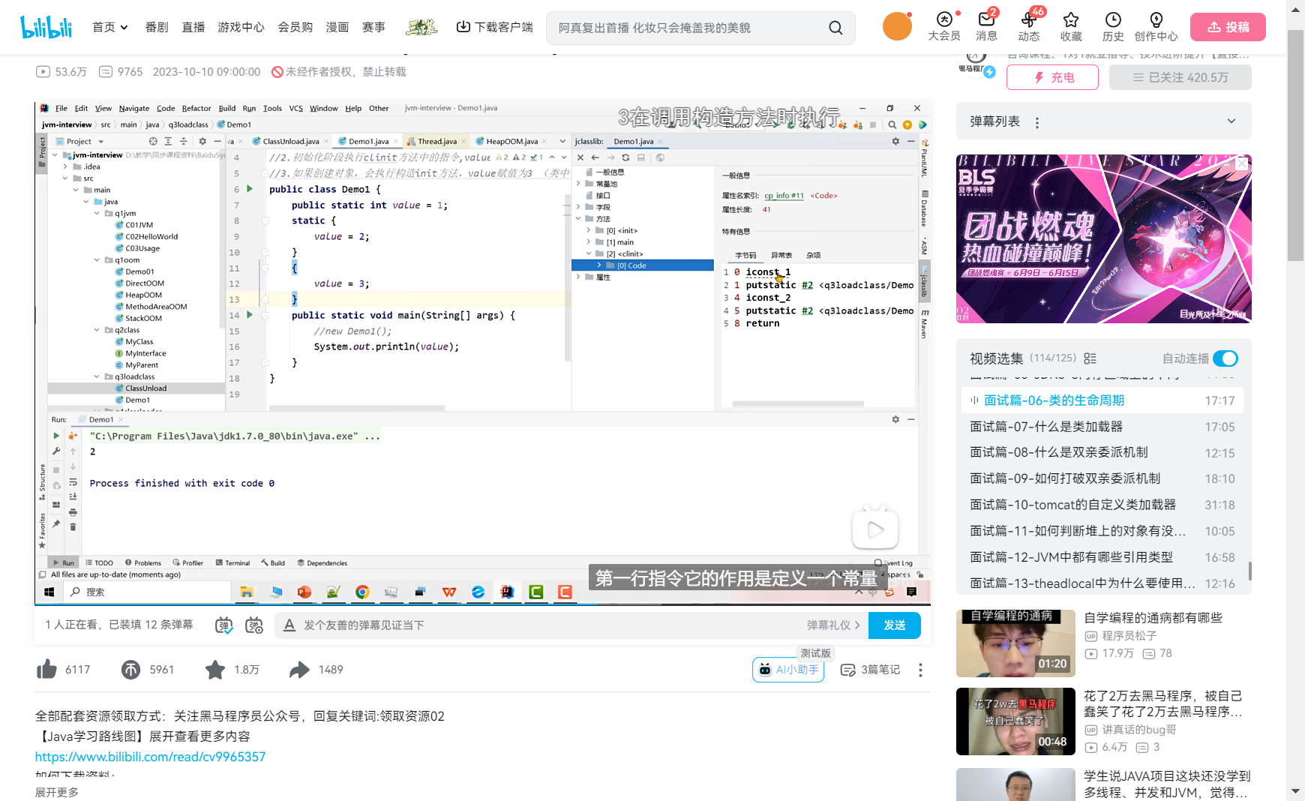Open the 游戏中心 navigation item
The image size is (1305, 801).
(x=241, y=27)
